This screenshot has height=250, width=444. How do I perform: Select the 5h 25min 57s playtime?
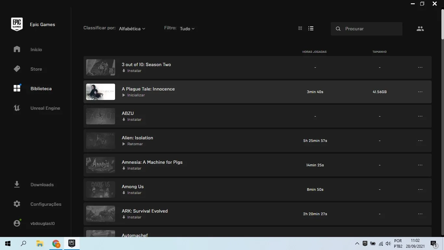pyautogui.click(x=315, y=141)
